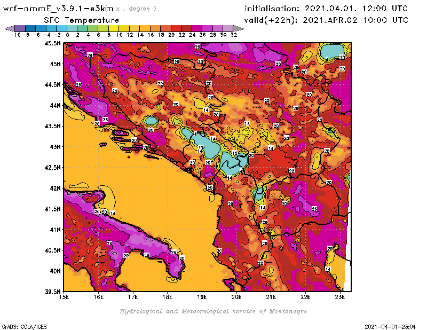Viewport: 427px width, 330px height.
Task: Click the legend tick label 22
Action: pyautogui.click(x=181, y=35)
